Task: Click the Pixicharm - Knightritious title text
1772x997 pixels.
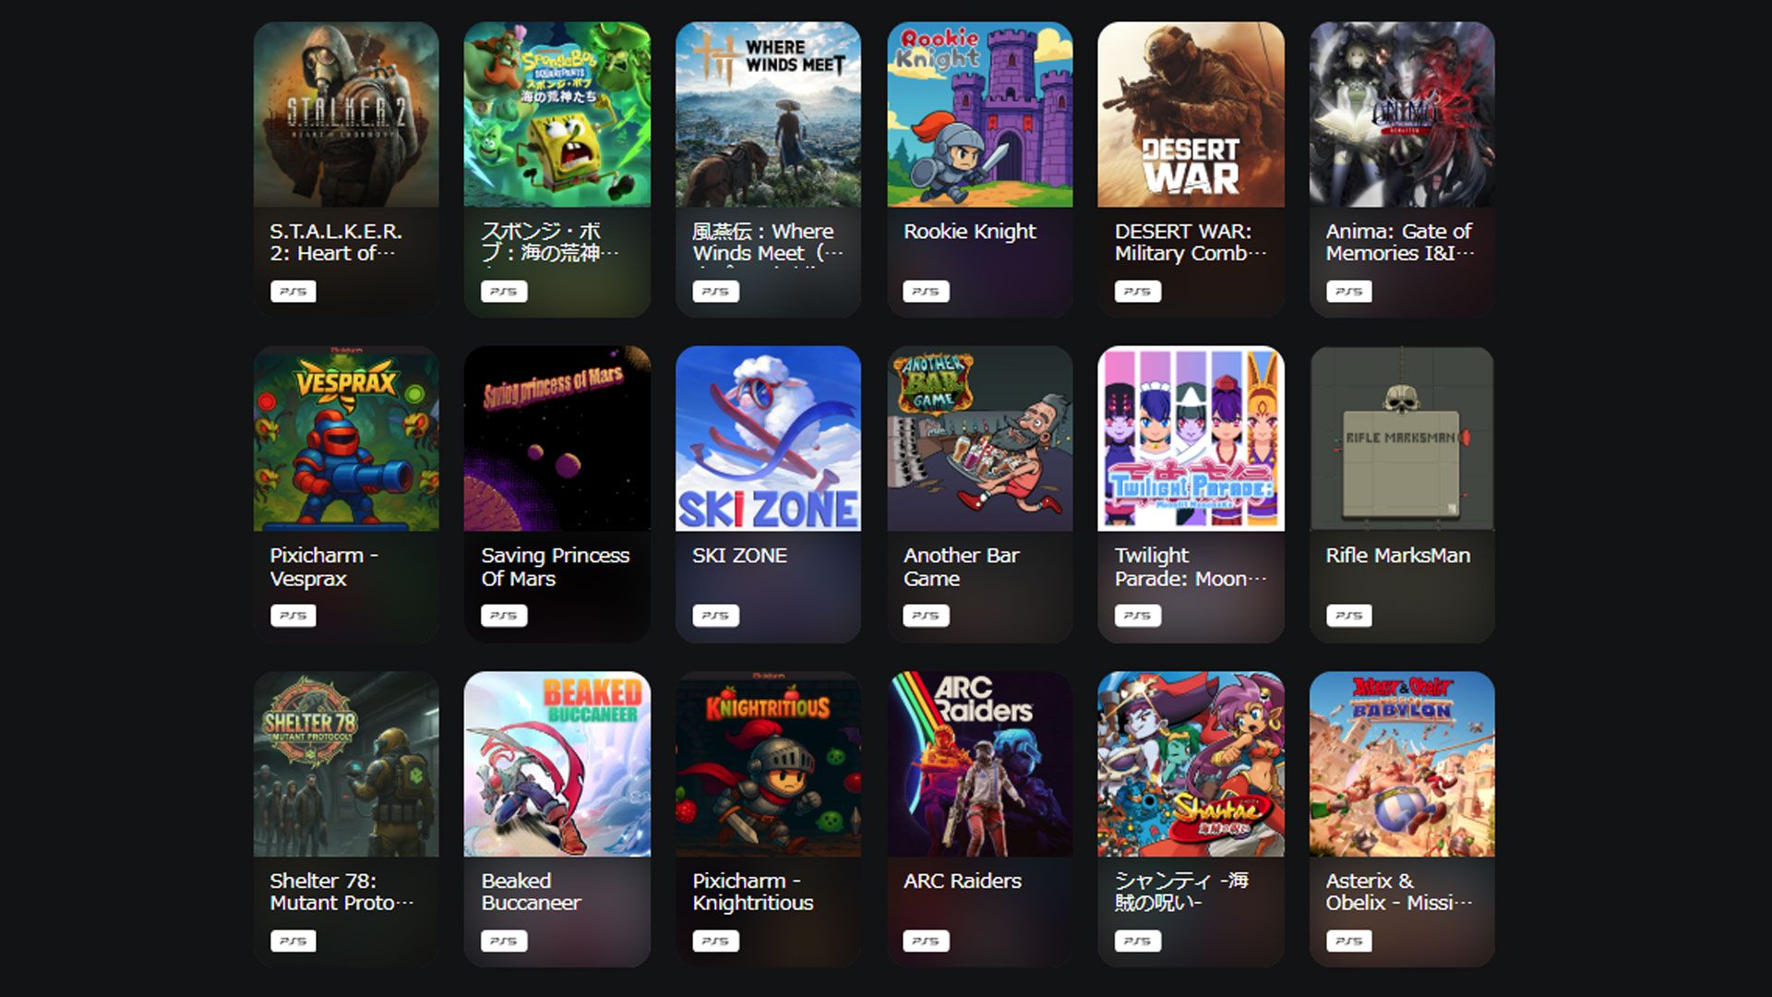Action: [x=752, y=892]
